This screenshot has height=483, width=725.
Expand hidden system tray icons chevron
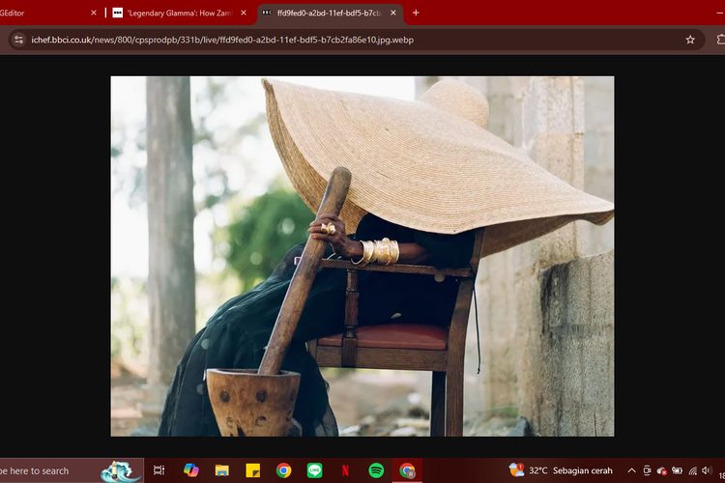631,470
